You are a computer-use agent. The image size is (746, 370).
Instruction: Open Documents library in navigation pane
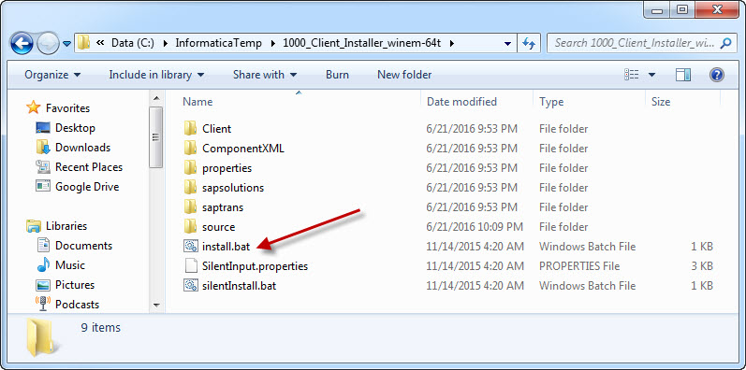83,246
